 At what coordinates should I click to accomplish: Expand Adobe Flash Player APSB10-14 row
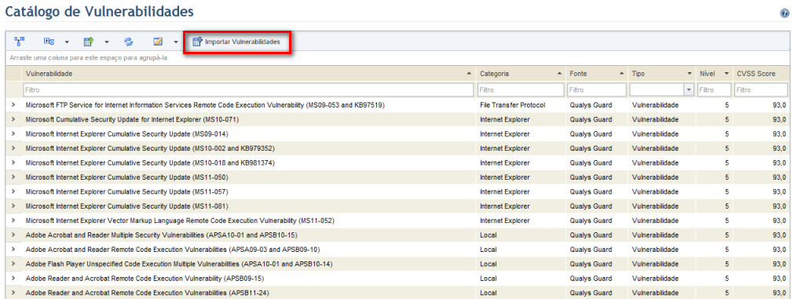point(13,264)
